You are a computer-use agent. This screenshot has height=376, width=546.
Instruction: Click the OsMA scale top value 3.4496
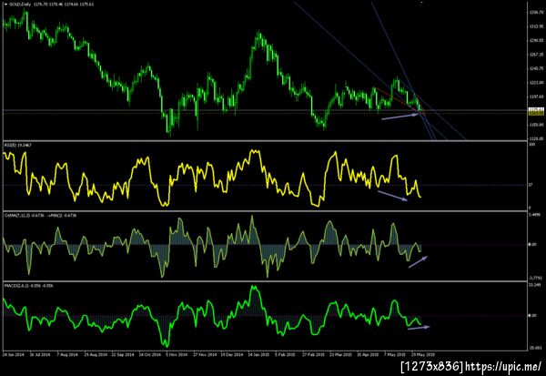click(535, 215)
